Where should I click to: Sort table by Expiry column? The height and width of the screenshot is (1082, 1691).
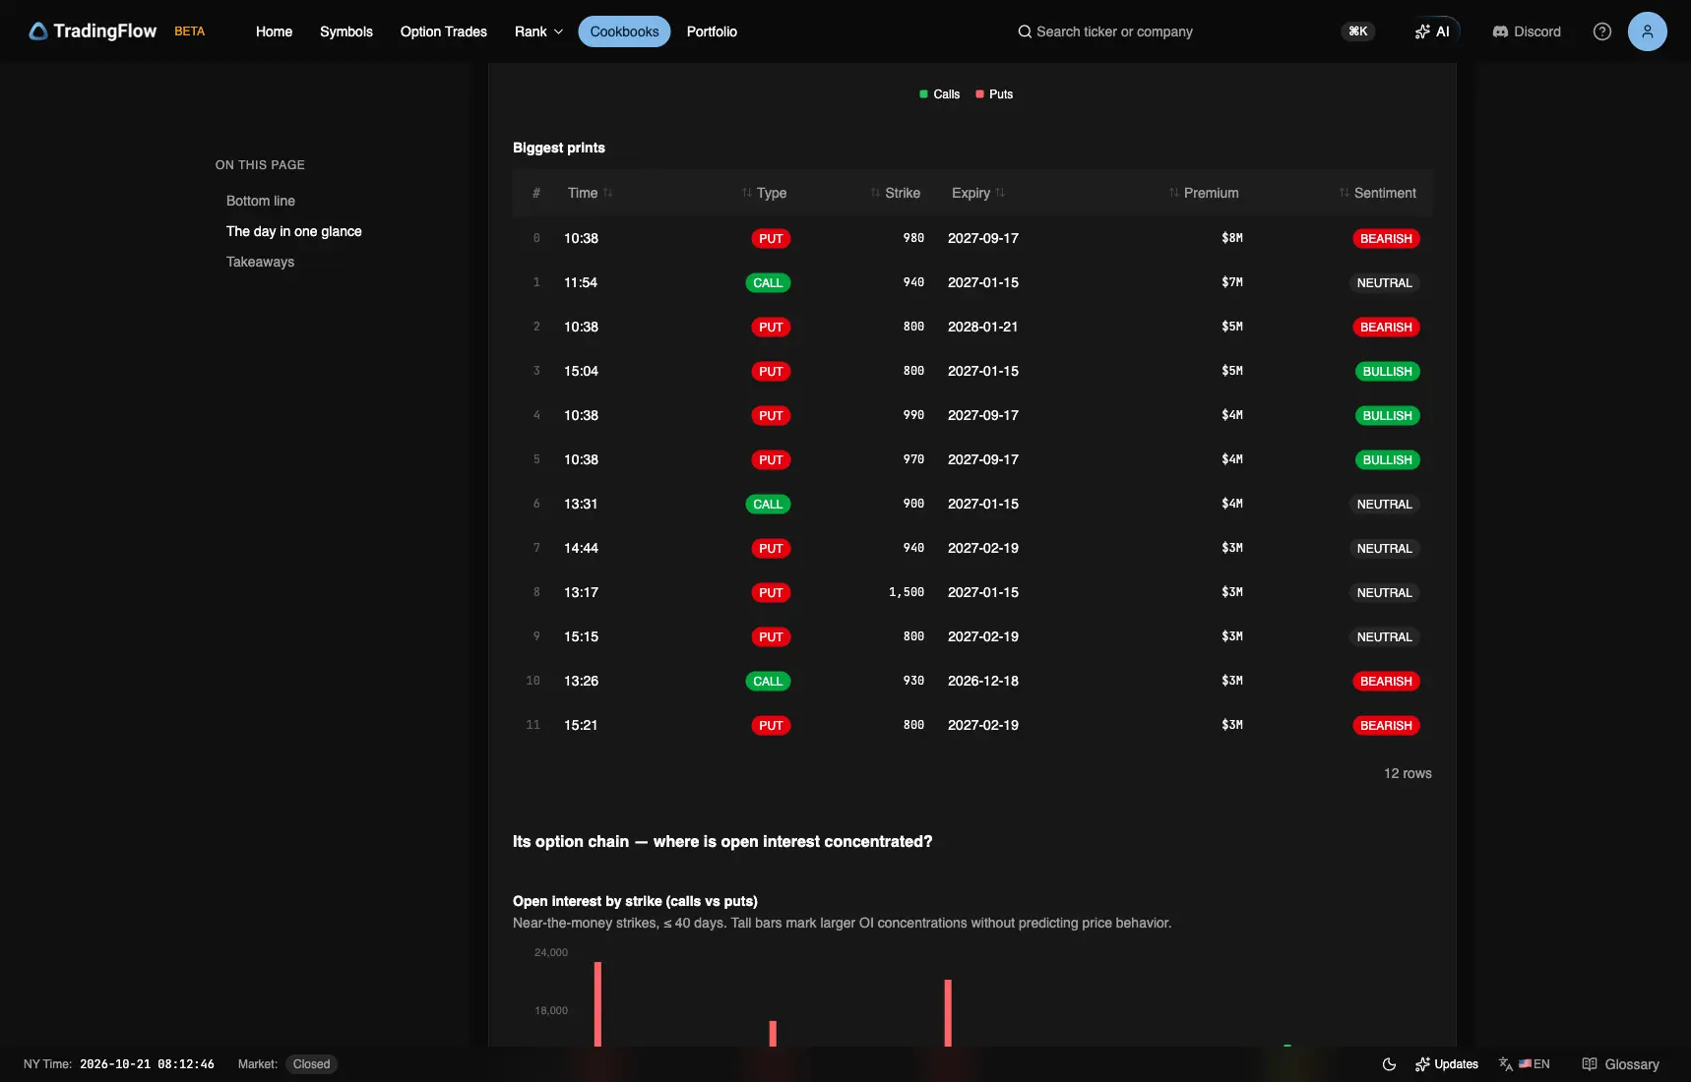point(978,193)
